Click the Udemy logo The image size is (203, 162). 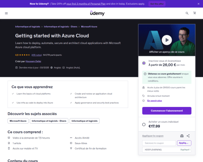(x=97, y=13)
